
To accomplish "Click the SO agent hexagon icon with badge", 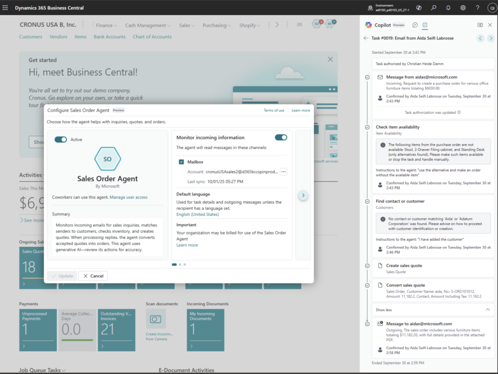I will [317, 24].
